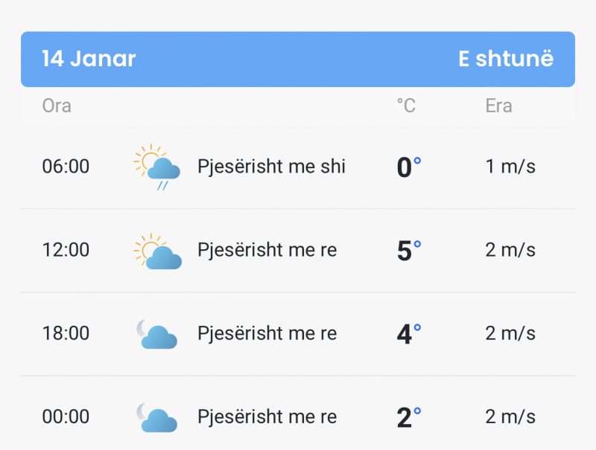
Task: Click the Pjesërisht me shi description
Action: pos(271,167)
